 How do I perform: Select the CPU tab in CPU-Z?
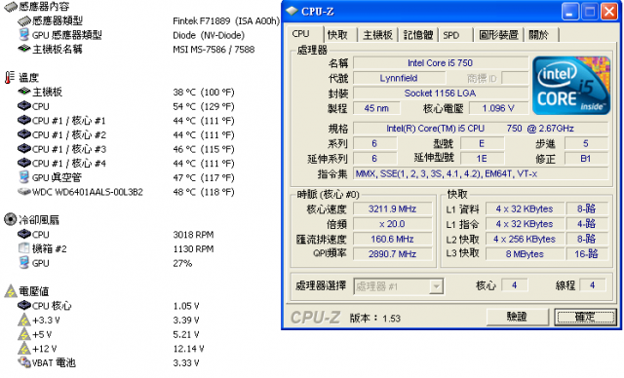300,34
